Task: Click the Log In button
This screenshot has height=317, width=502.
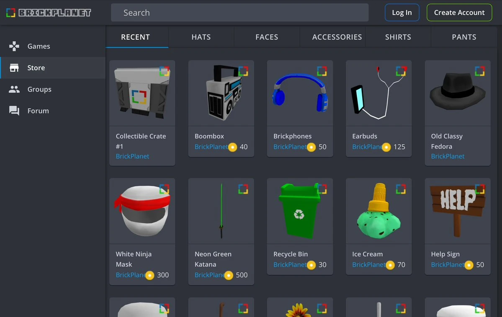Action: (402, 13)
